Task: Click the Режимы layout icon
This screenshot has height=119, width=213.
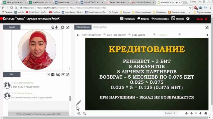Action: coord(173,18)
